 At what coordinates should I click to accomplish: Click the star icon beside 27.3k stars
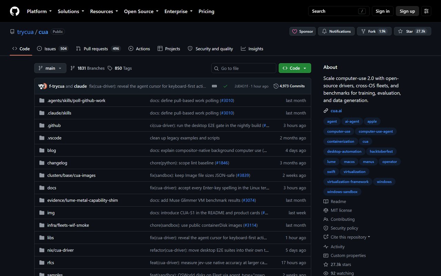[x=326, y=265]
